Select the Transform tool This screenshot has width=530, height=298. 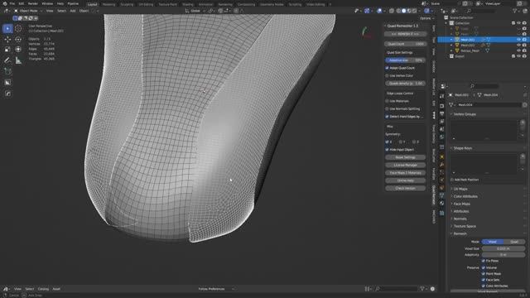[x=18, y=50]
